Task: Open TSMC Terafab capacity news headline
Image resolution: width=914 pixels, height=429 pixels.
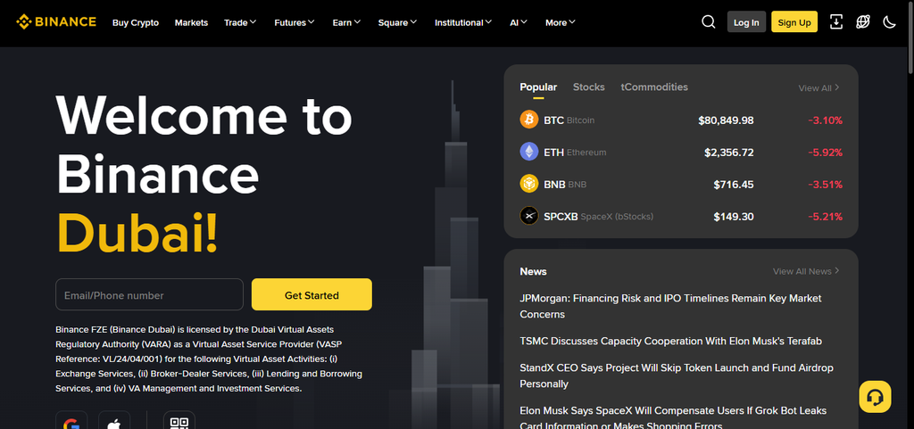Action: pyautogui.click(x=670, y=341)
